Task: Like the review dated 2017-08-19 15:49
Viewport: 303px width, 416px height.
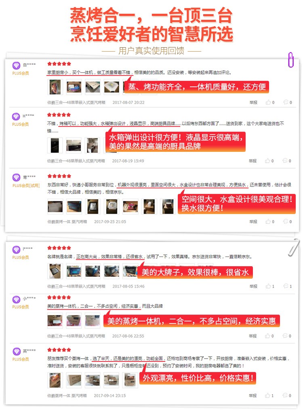Action: pos(267,160)
